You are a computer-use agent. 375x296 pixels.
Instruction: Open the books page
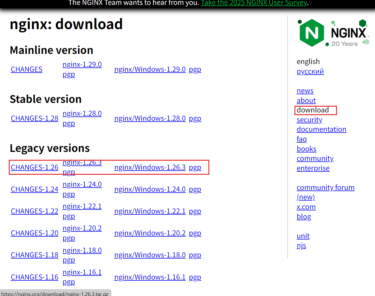pyautogui.click(x=306, y=149)
